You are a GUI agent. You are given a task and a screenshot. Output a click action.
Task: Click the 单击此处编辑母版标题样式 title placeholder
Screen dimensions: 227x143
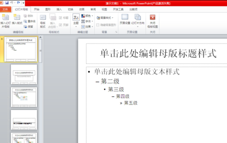[x=158, y=54]
